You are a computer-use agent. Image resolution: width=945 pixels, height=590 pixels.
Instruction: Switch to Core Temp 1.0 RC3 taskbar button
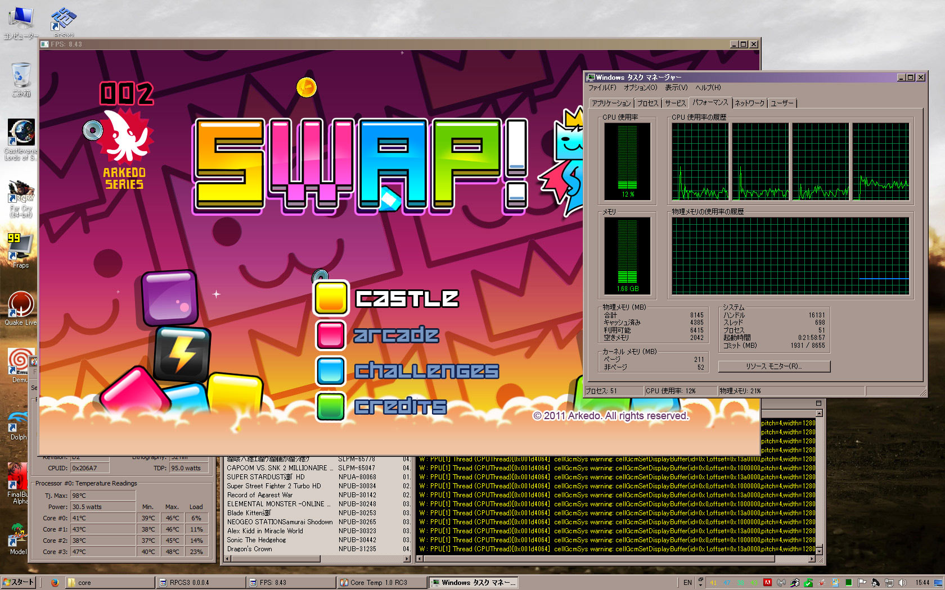[x=382, y=583]
